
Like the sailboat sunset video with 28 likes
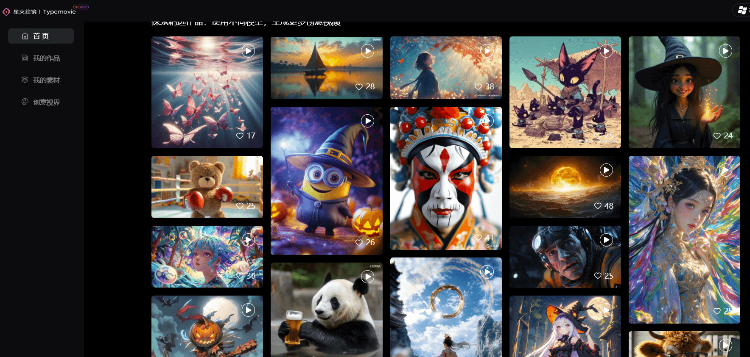359,86
